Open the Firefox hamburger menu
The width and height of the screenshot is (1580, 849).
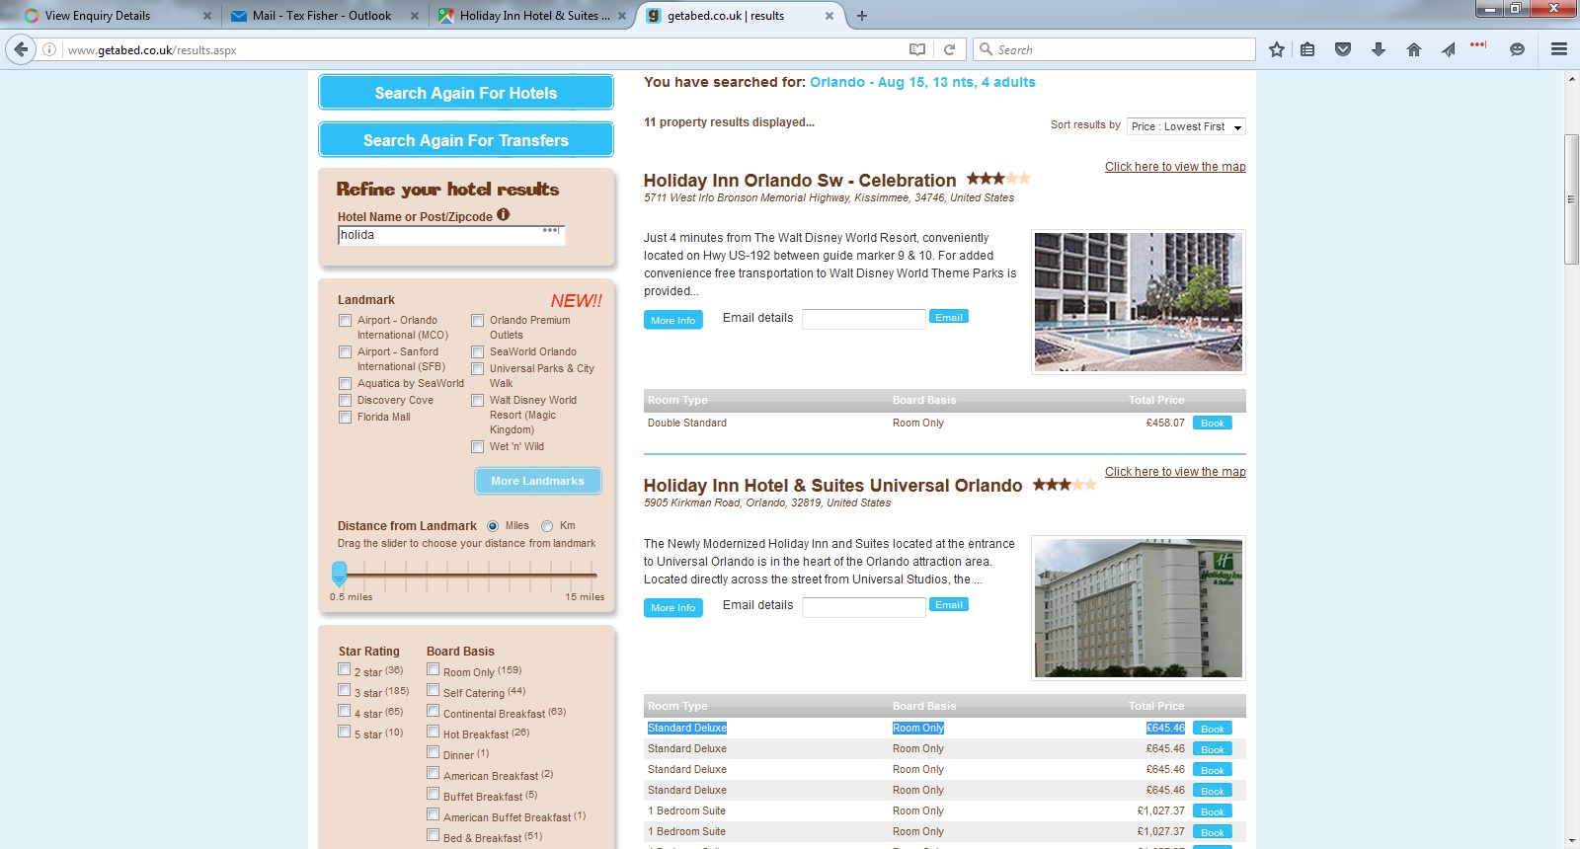(1559, 49)
